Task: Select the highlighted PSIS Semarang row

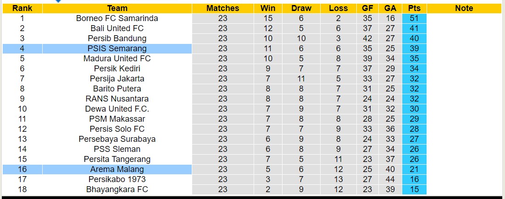Action: [117, 48]
